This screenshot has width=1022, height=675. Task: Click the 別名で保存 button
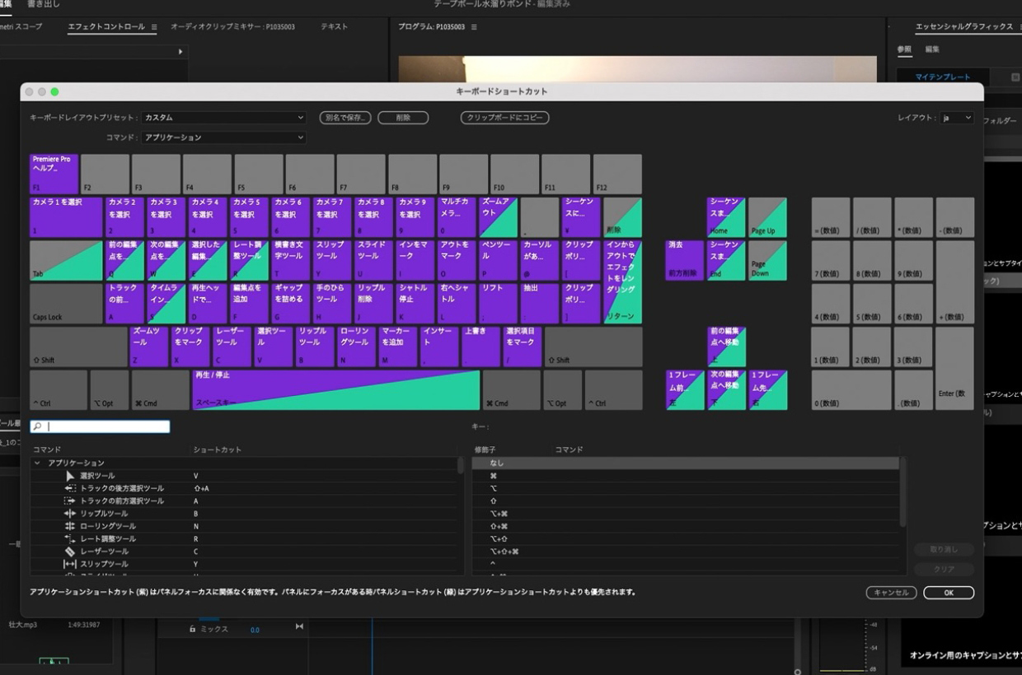point(345,118)
